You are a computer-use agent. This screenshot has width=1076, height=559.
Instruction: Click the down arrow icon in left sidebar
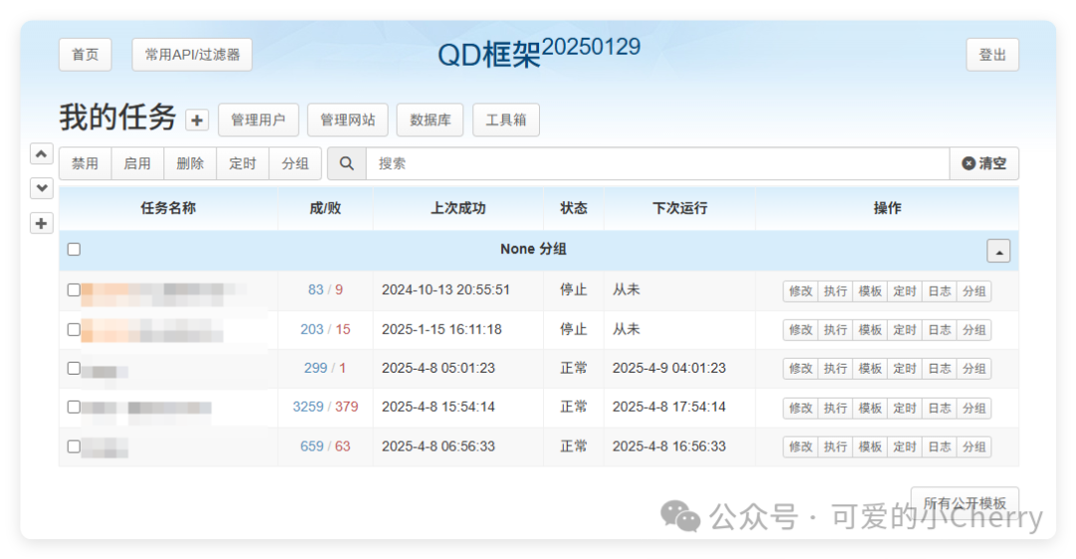coord(41,187)
